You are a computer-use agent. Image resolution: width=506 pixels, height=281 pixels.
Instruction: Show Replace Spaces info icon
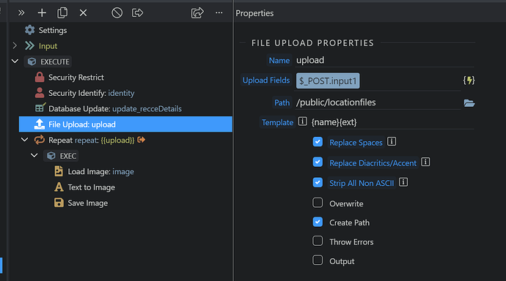pyautogui.click(x=392, y=141)
